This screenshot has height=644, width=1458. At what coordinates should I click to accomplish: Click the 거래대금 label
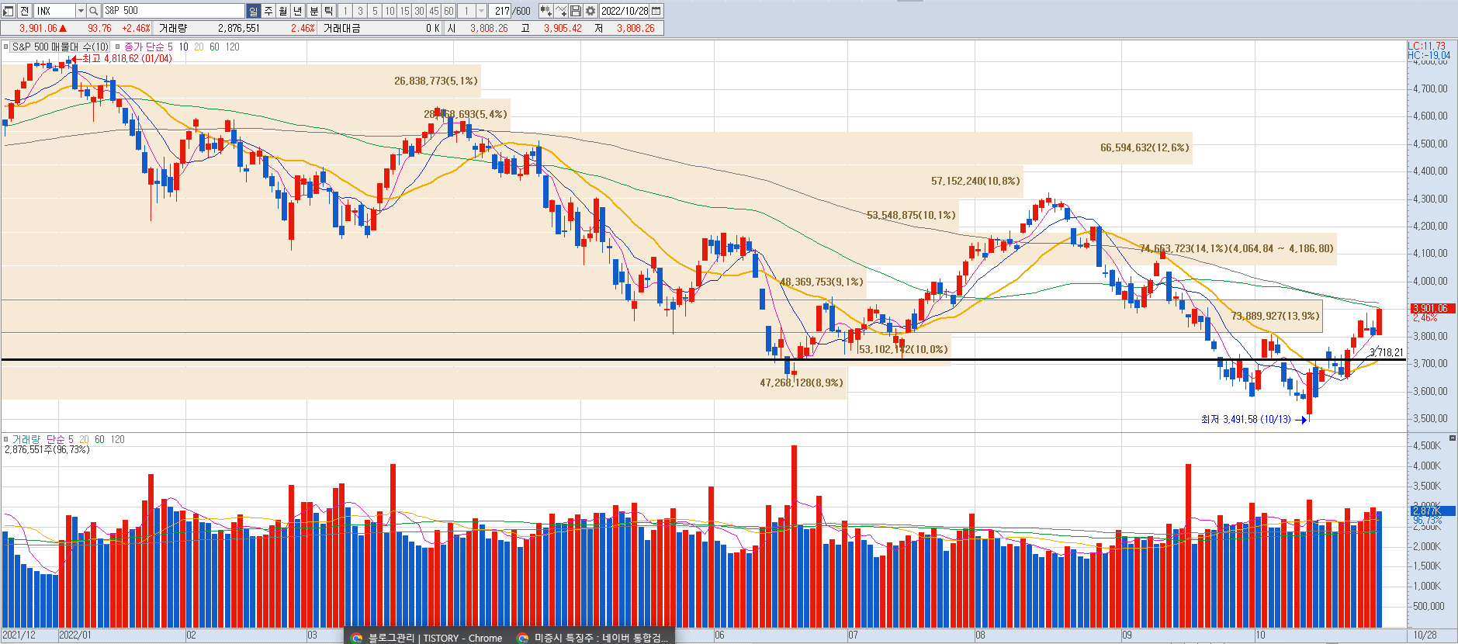coord(341,28)
